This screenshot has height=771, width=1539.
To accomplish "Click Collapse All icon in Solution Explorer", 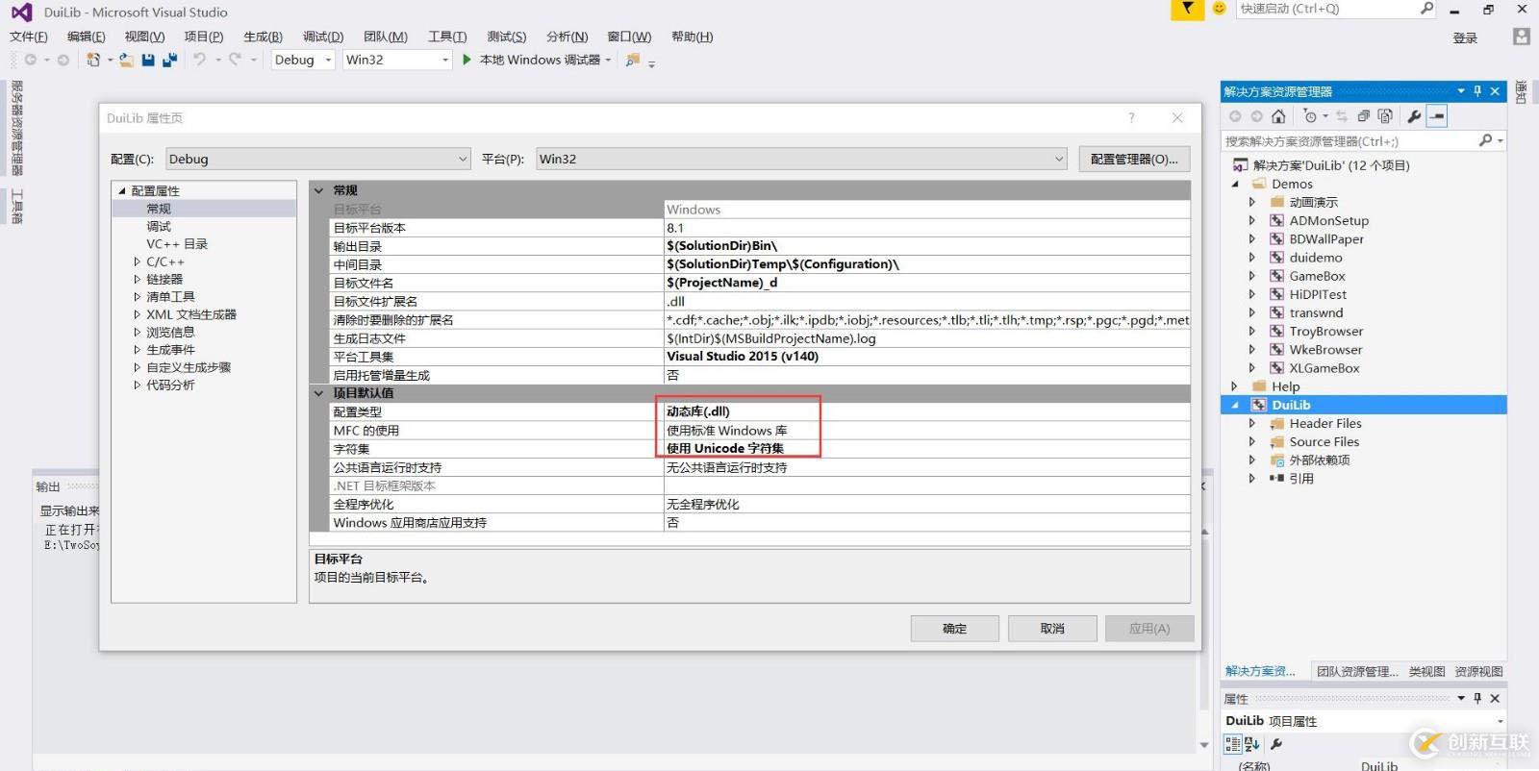I will 1363,116.
